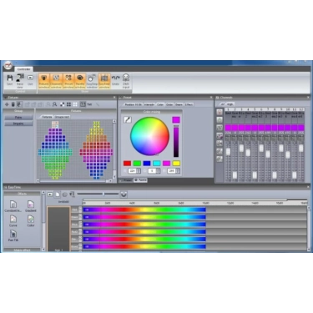This screenshot has width=313, height=313.
Task: Toggle the EasyTime window ribbon button
Action: point(104,81)
